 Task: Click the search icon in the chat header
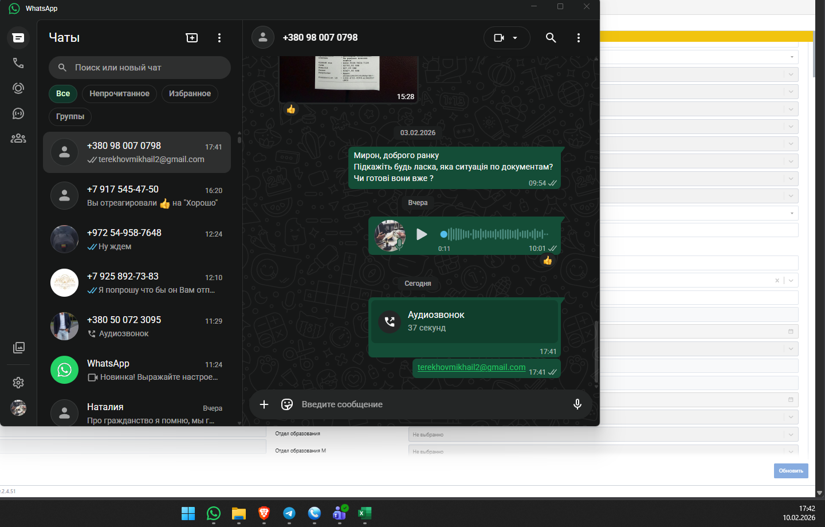(551, 38)
